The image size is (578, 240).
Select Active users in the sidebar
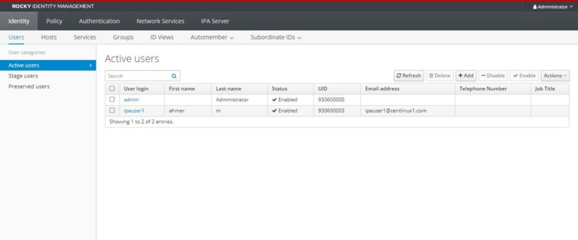tap(48, 65)
